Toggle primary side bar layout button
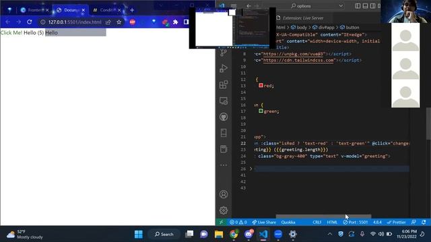 tap(358, 6)
